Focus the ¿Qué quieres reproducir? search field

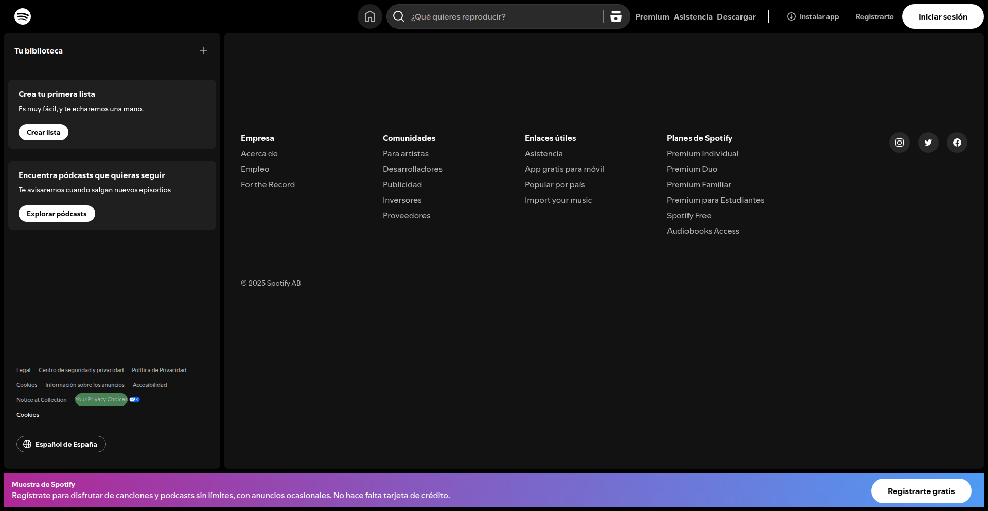pyautogui.click(x=504, y=17)
